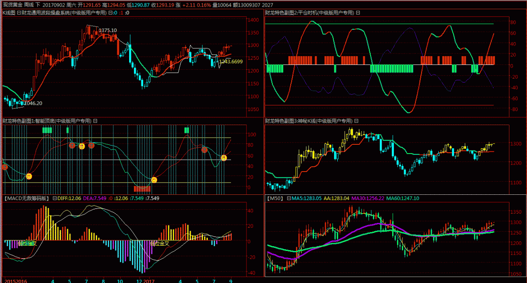Toggle box icon after 神秘K线 panel title
Viewport: 527px width, 283px height.
(x=357, y=121)
